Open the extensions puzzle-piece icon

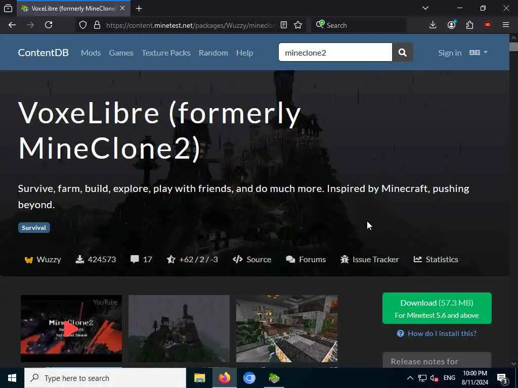coord(469,25)
